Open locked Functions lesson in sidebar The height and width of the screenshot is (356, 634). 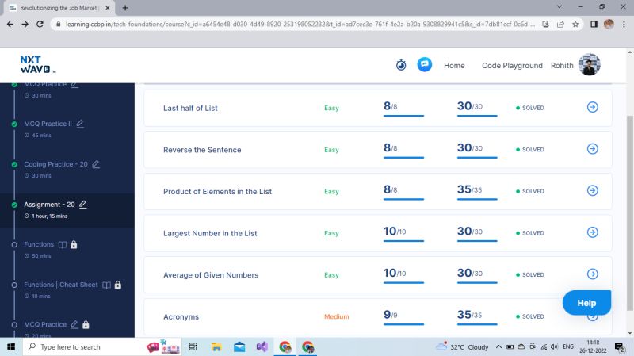click(39, 245)
